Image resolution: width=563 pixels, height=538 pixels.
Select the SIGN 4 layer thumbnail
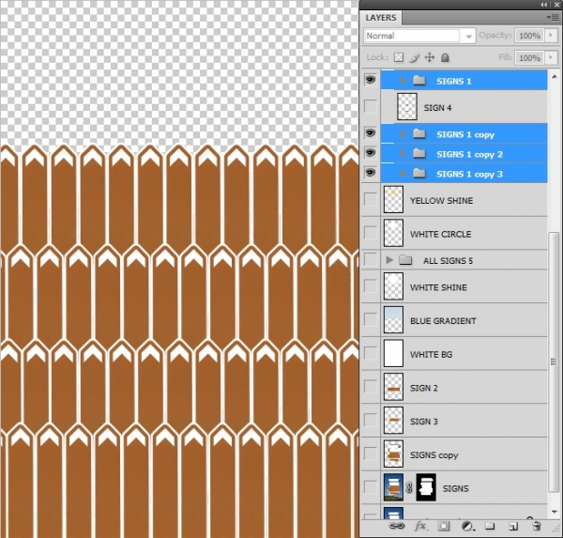(x=407, y=107)
